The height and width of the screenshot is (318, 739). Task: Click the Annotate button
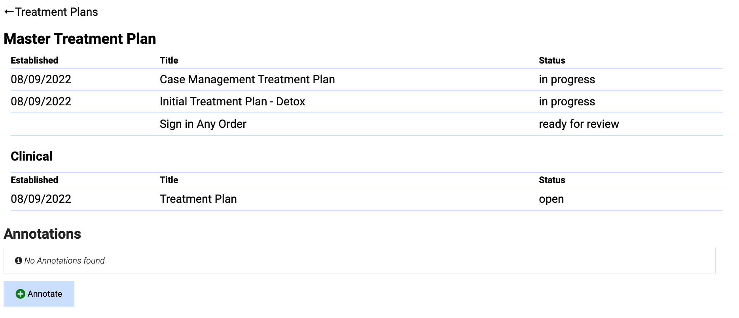coord(39,294)
